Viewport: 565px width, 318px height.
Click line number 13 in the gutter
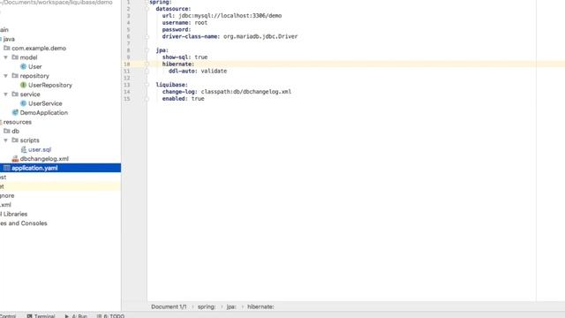click(x=127, y=85)
